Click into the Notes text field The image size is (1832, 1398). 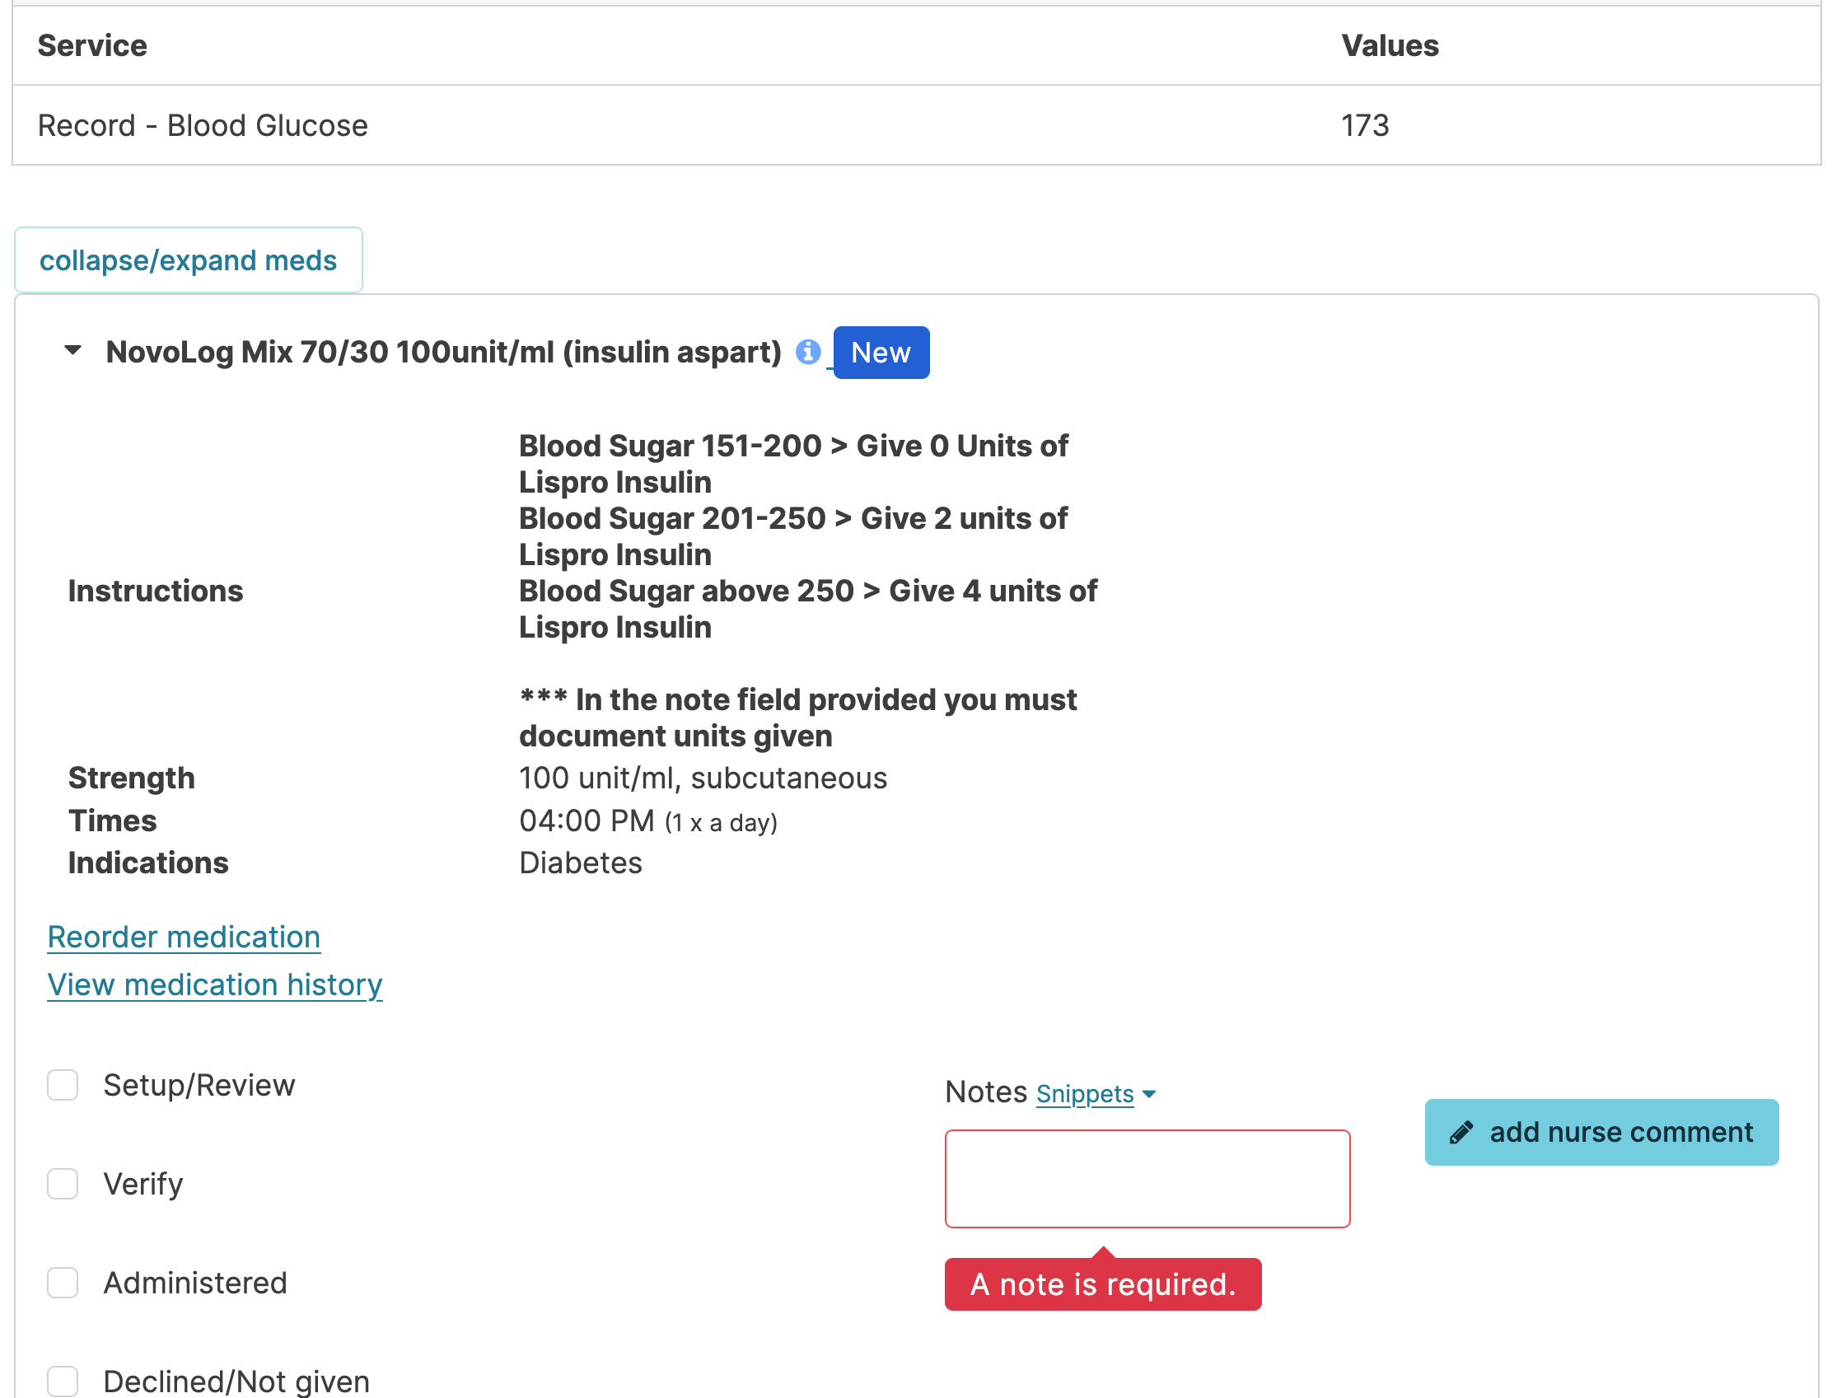pos(1147,1178)
